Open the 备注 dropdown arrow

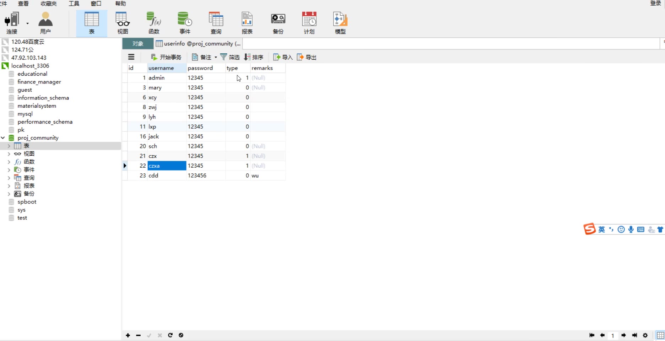pyautogui.click(x=216, y=57)
